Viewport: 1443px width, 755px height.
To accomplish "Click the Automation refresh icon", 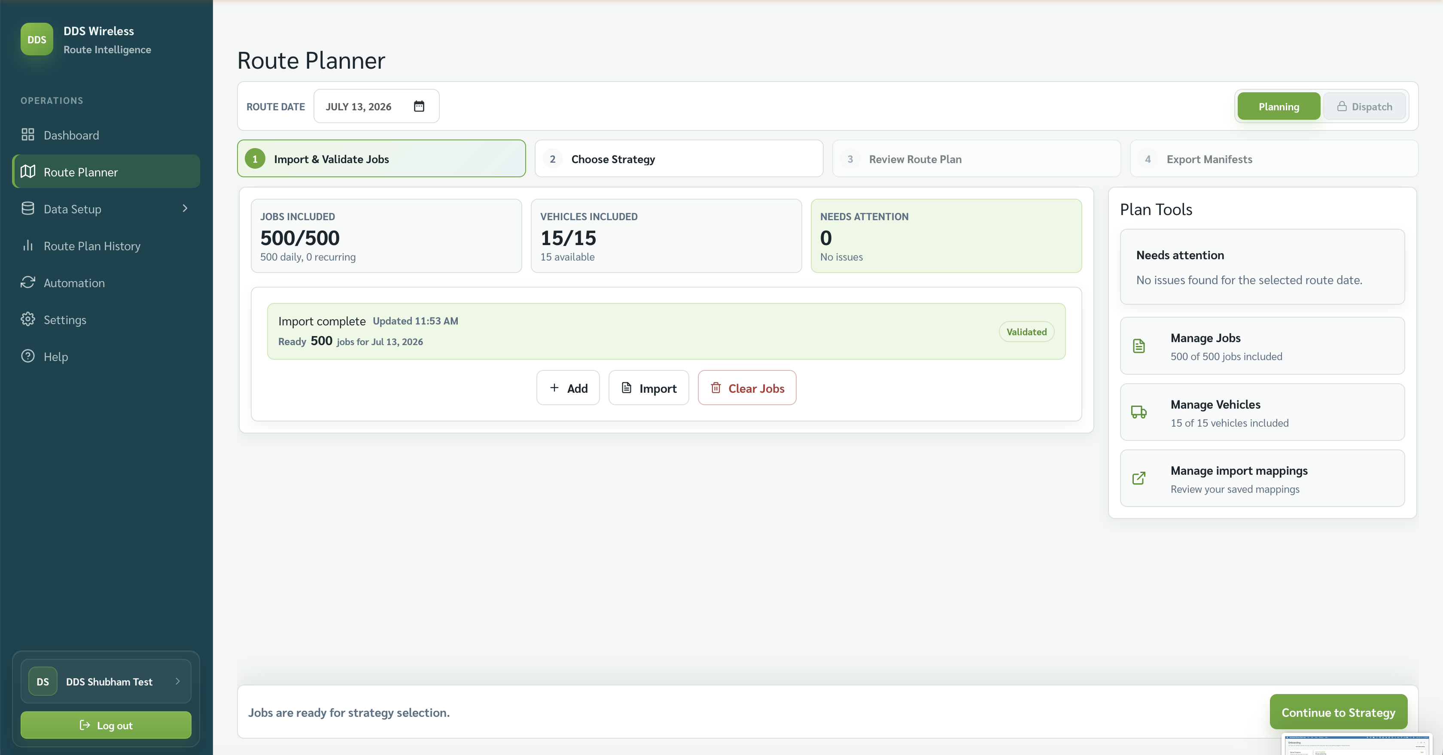I will [27, 282].
